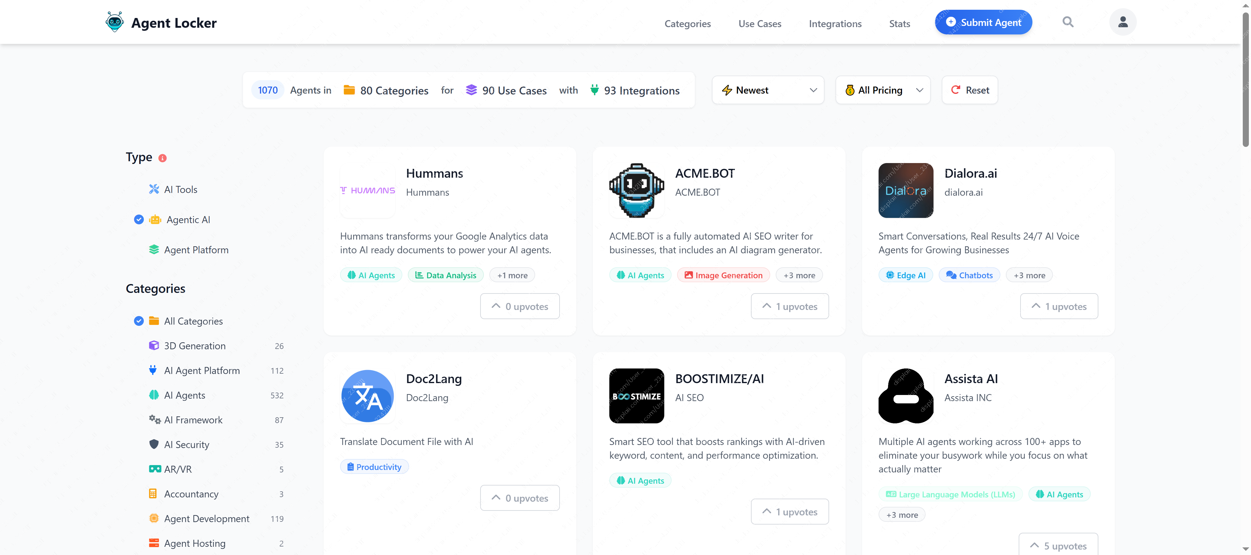This screenshot has width=1251, height=555.
Task: Click the red info icon next to Type
Action: [163, 158]
